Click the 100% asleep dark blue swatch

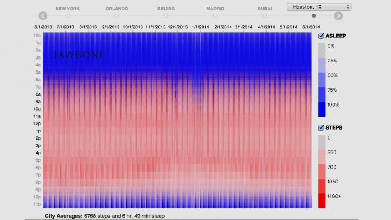click(321, 109)
